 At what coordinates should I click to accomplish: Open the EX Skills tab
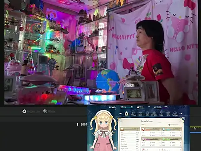154,114
